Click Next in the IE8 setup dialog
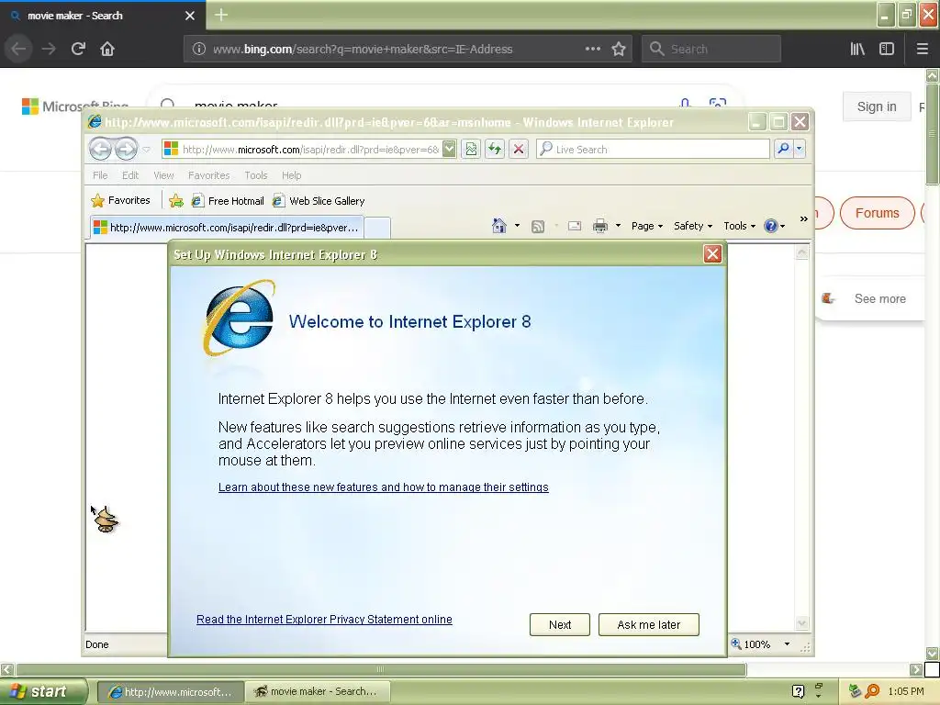Viewport: 940px width, 705px height. tap(559, 624)
